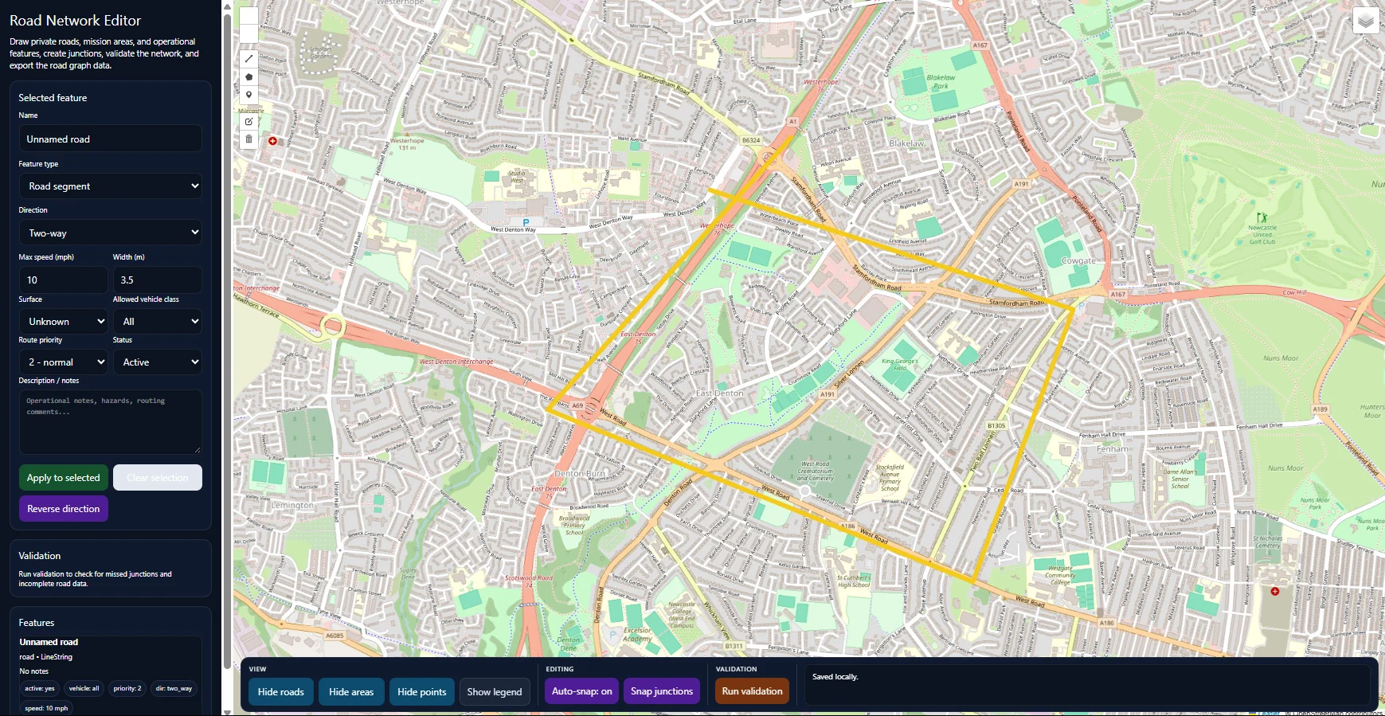The width and height of the screenshot is (1385, 716).
Task: Focus the Description notes text area
Action: (111, 422)
